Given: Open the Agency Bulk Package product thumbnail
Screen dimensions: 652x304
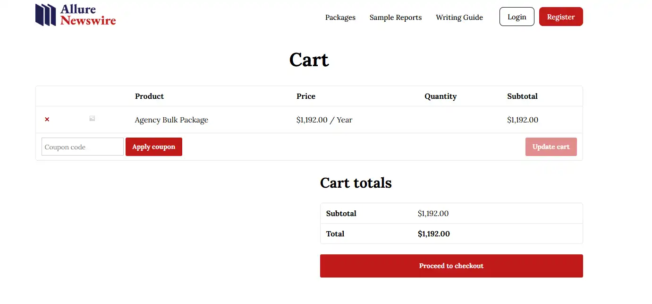Looking at the screenshot, I should pyautogui.click(x=92, y=119).
